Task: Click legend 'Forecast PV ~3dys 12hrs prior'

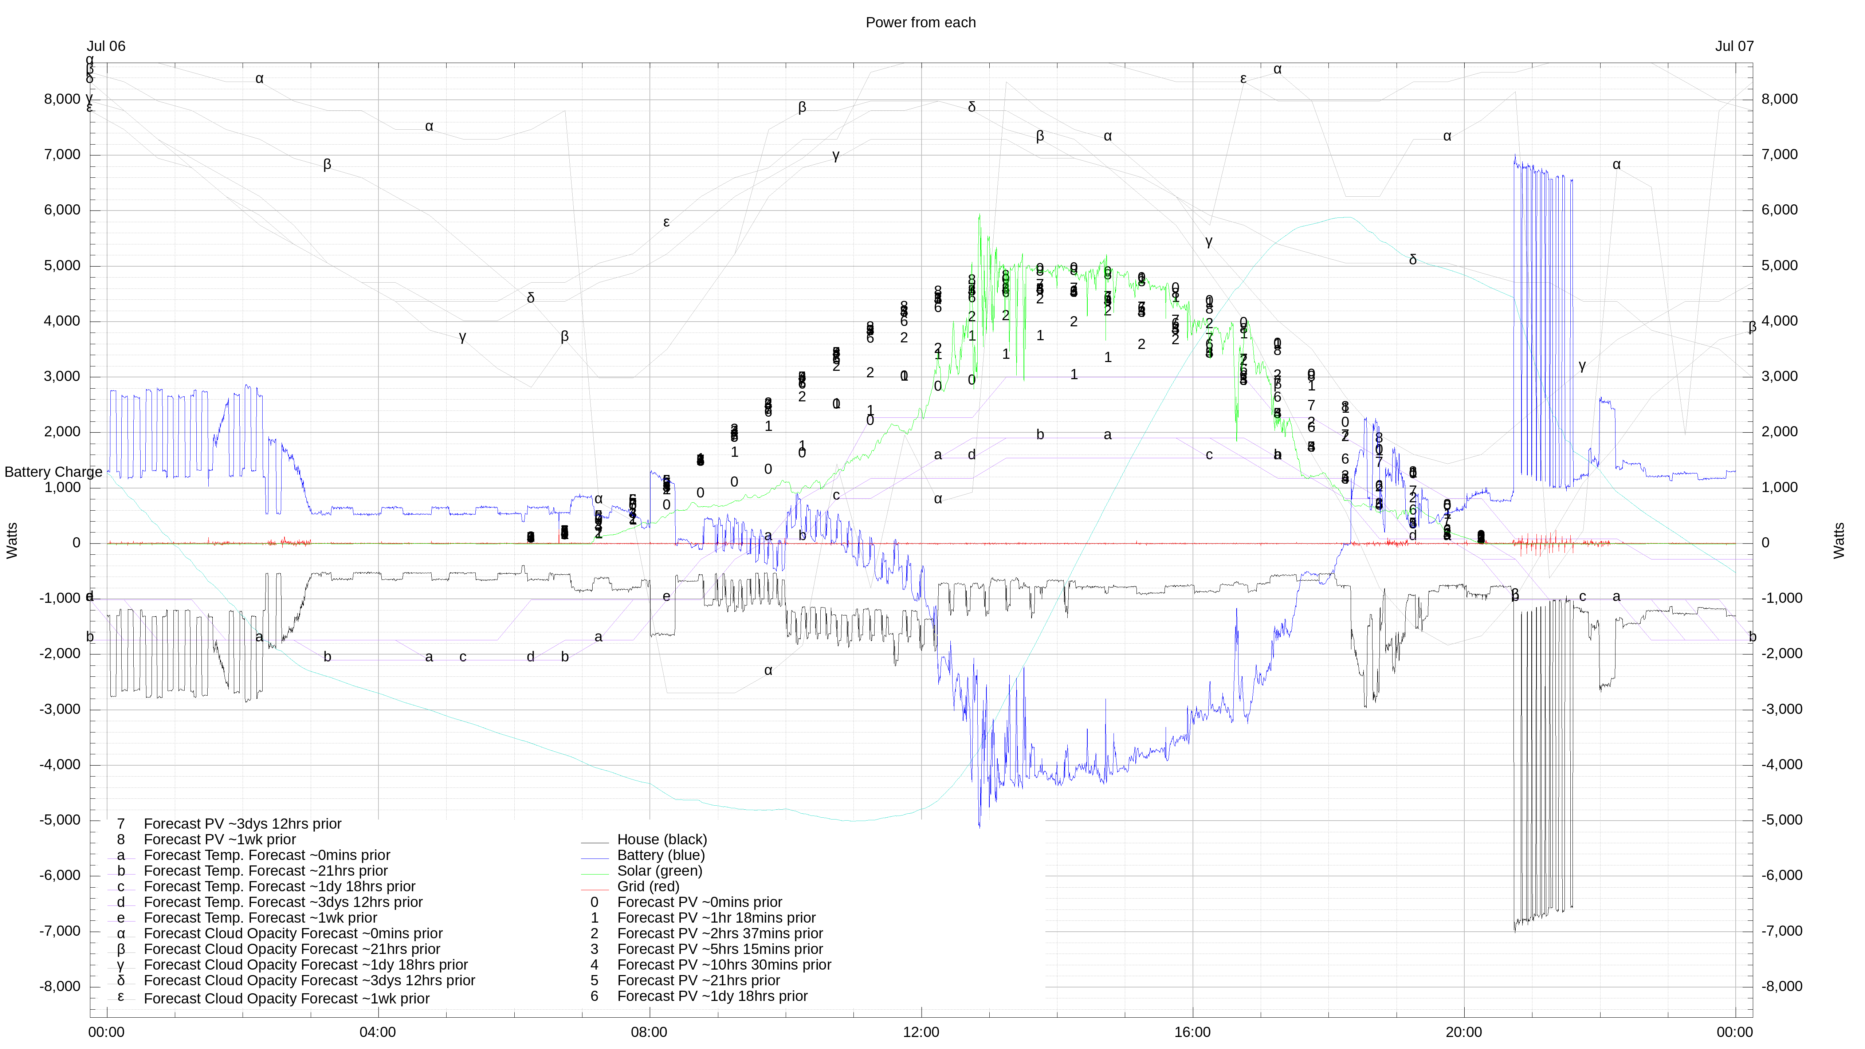Action: pos(243,824)
